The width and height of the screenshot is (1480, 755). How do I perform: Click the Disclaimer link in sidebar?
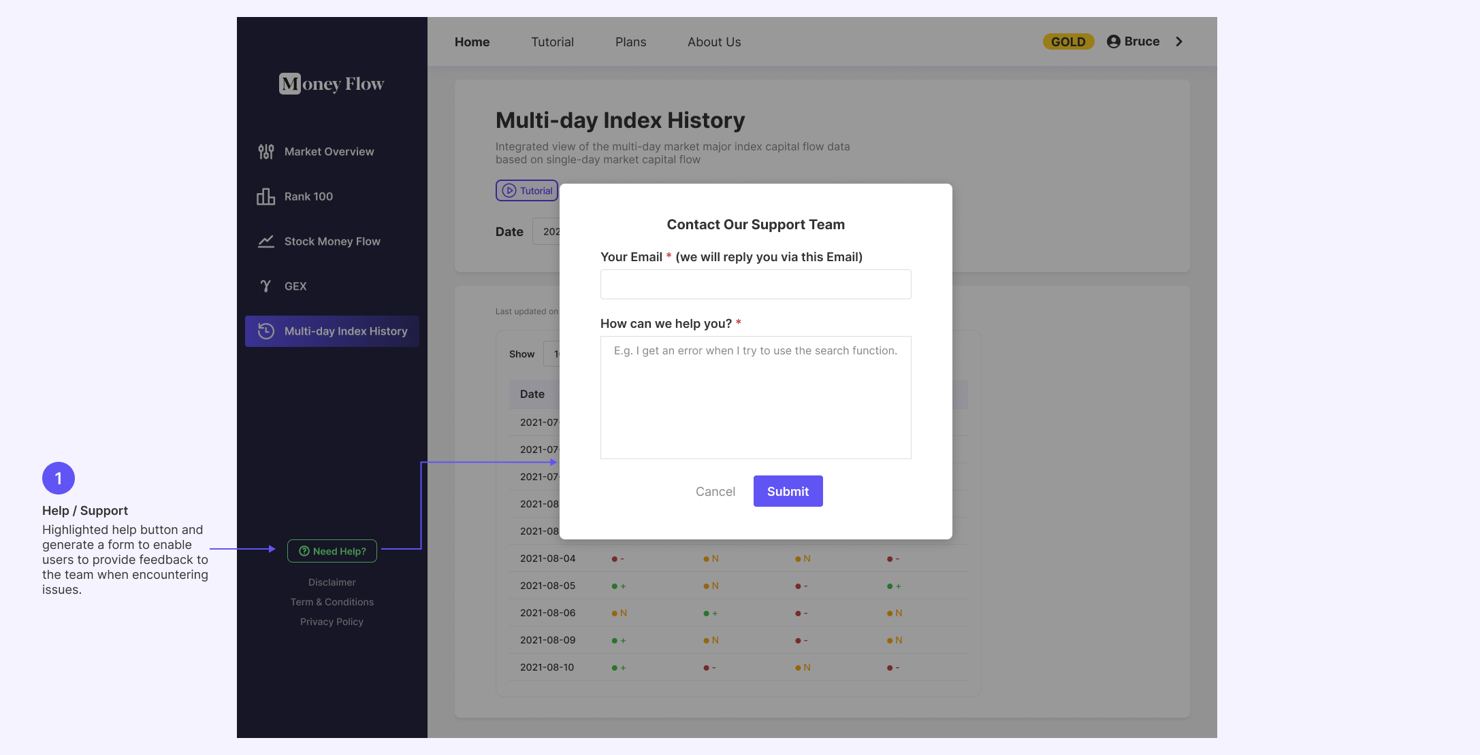click(332, 583)
